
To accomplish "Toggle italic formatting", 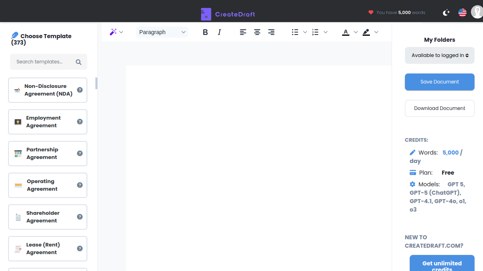I will (219, 32).
